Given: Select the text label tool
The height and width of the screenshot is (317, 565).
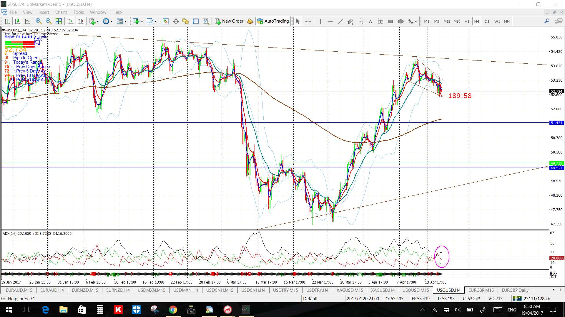Looking at the screenshot, I should tap(380, 21).
